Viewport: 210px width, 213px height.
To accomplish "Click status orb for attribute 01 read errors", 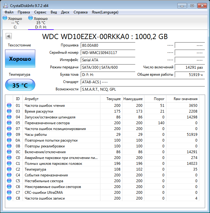I will (9, 106).
